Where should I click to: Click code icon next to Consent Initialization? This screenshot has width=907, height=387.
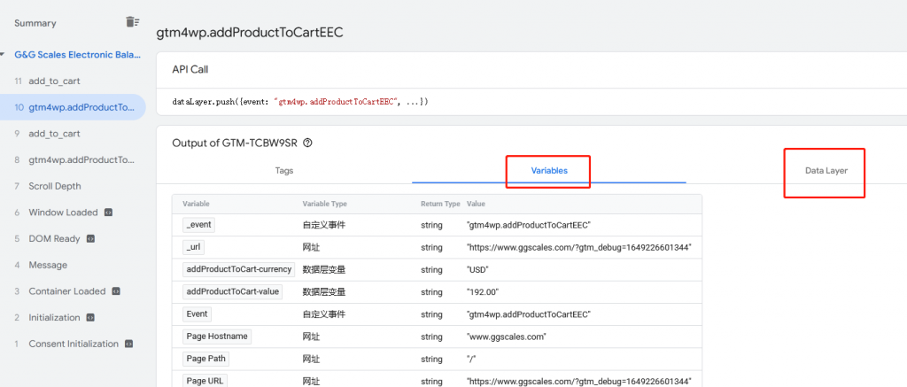[128, 344]
